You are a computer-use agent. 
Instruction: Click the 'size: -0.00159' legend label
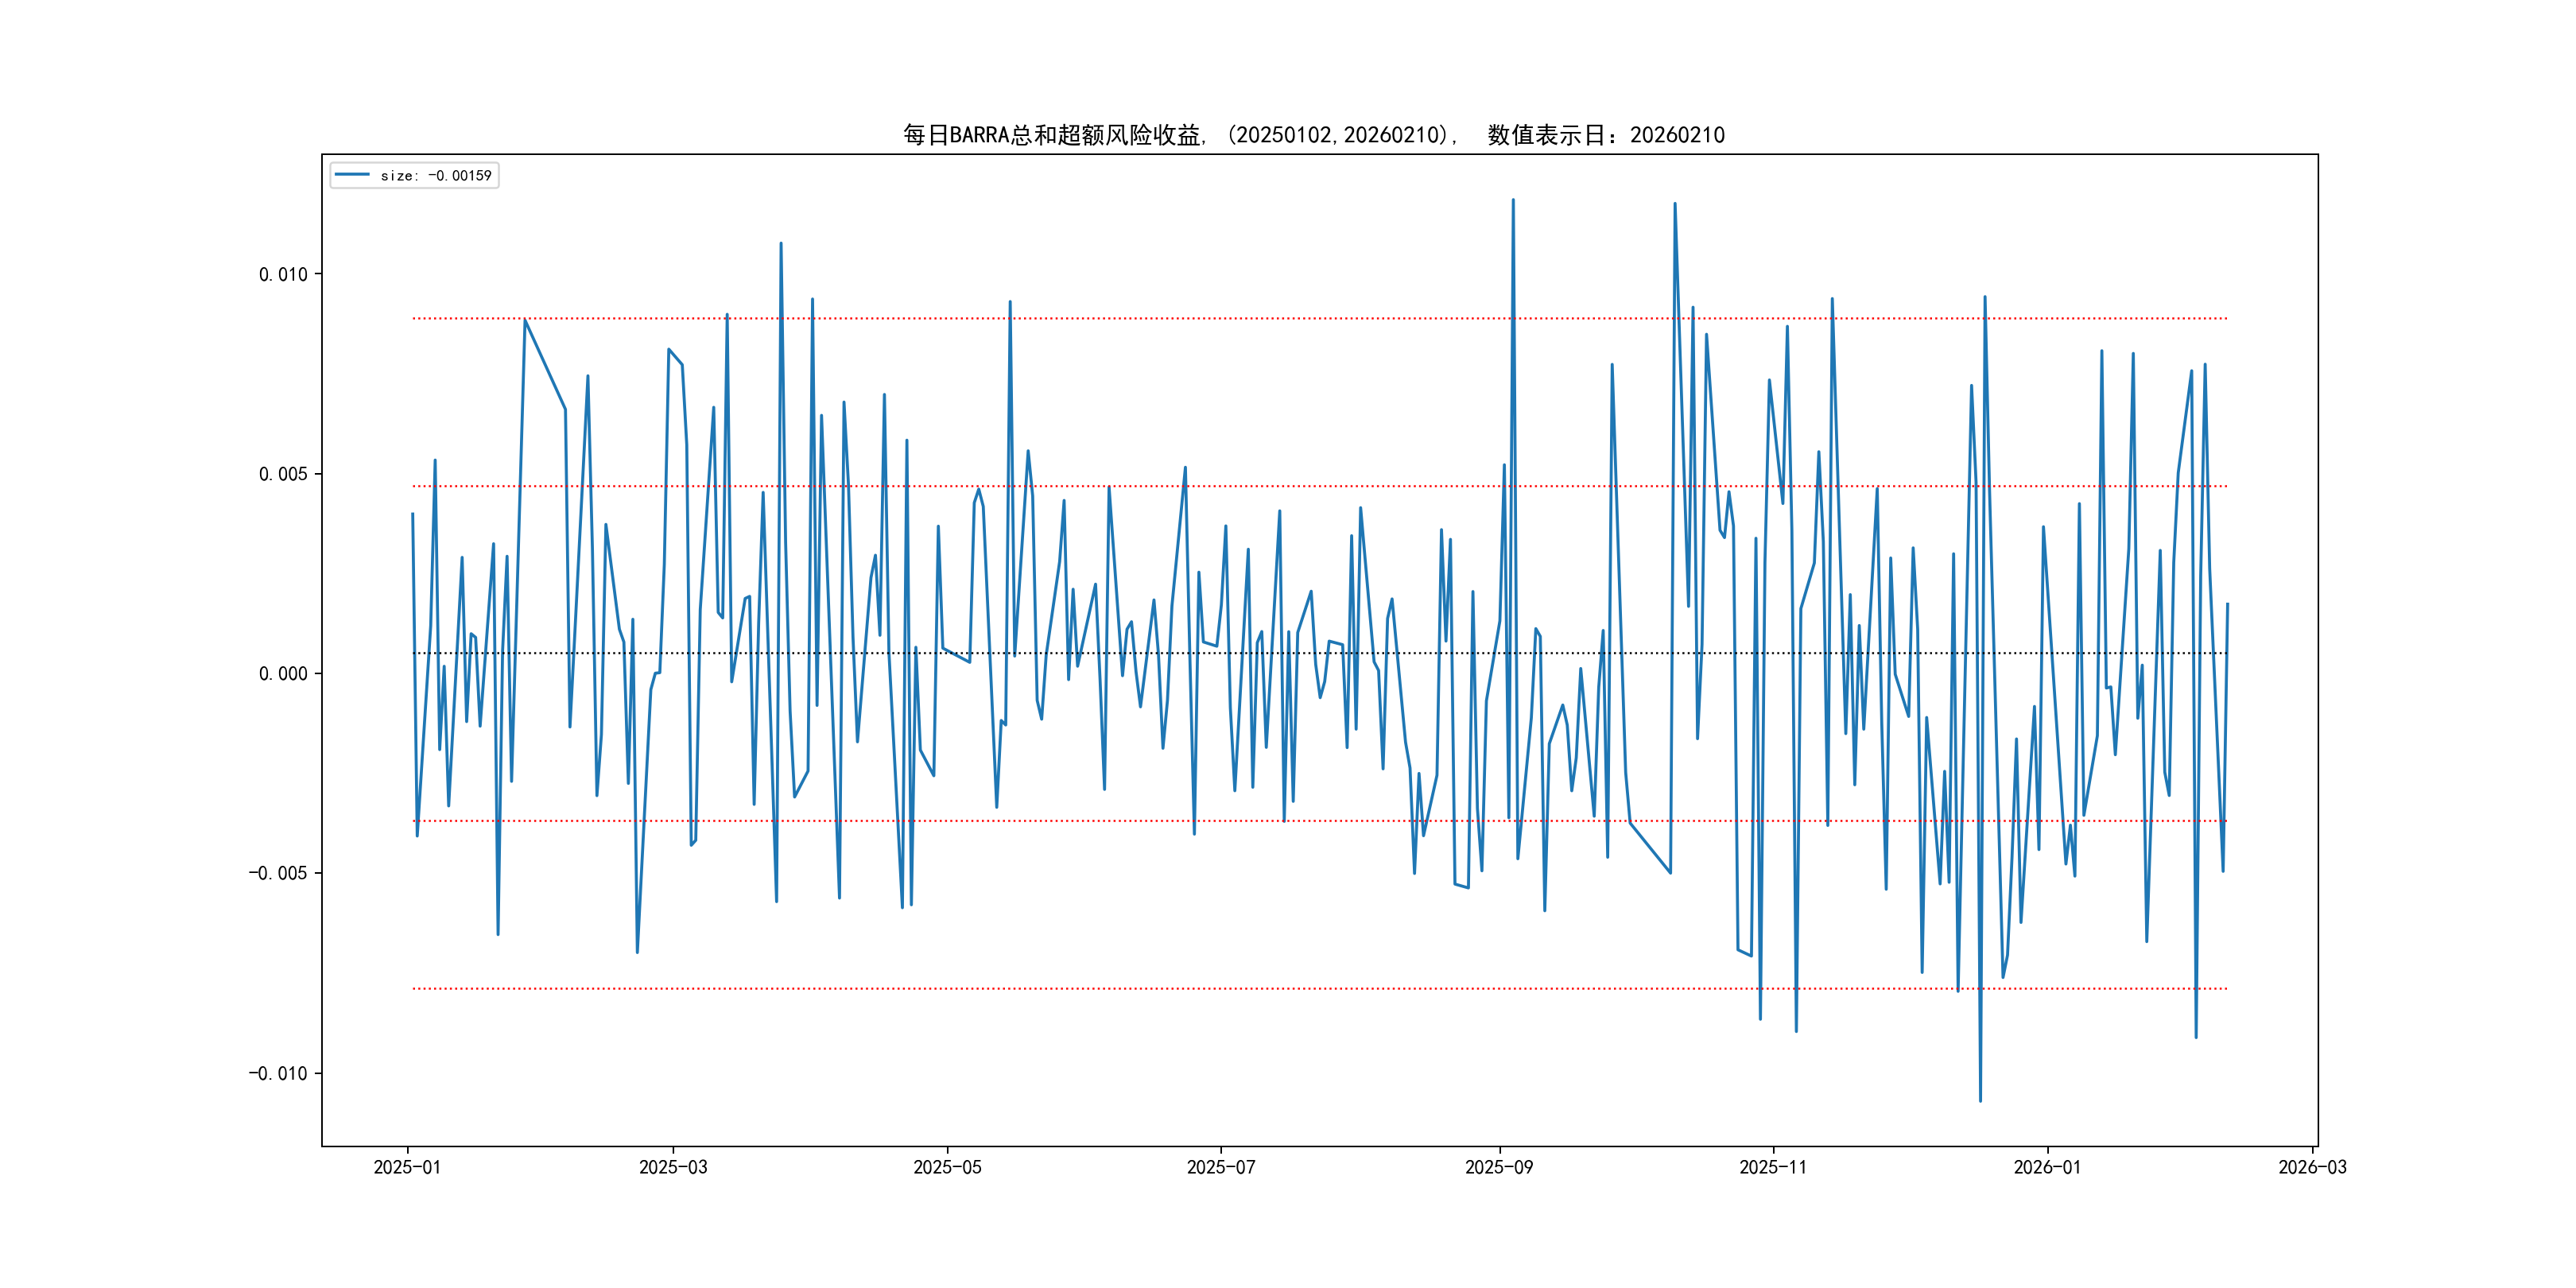click(x=436, y=176)
